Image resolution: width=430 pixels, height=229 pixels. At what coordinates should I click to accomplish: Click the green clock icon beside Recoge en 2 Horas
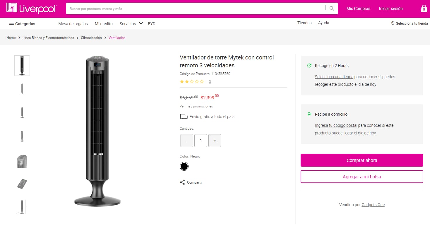coord(309,66)
